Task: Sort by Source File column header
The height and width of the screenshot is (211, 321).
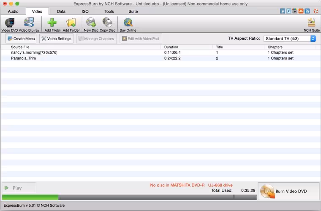Action: tap(20, 47)
